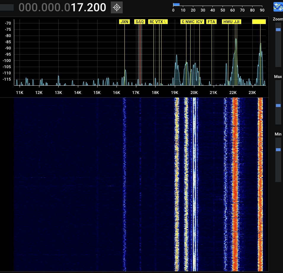Click the 22K frequency axis label
283x273 pixels.
pyautogui.click(x=233, y=92)
